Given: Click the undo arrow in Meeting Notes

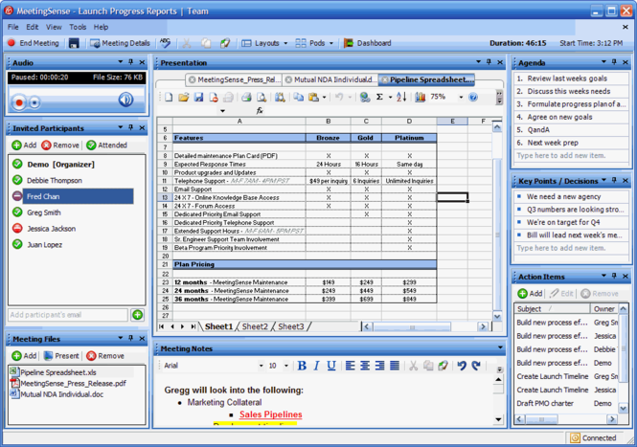Looking at the screenshot, I should point(461,366).
